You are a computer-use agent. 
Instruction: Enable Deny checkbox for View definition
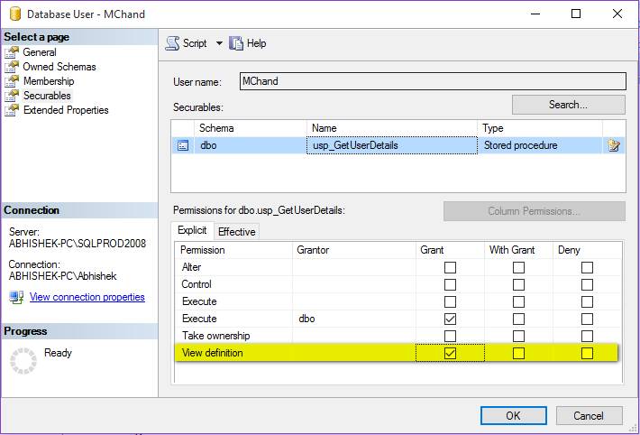[587, 353]
